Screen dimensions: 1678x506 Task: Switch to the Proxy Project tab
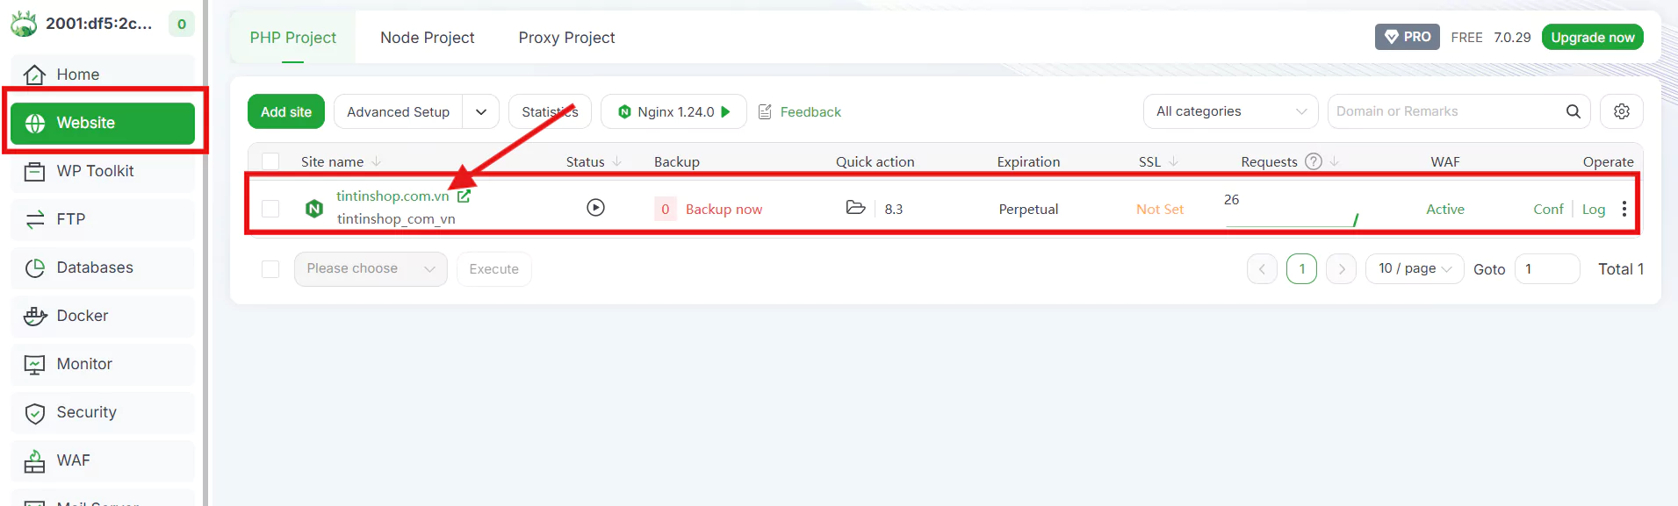pos(566,38)
